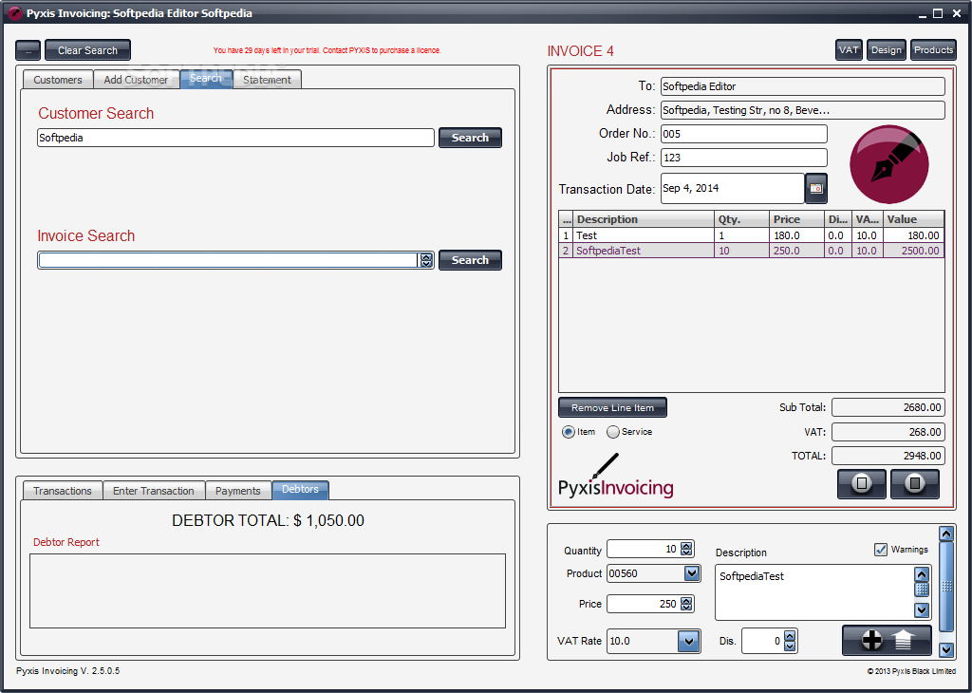This screenshot has width=972, height=693.
Task: Click Search button next to Invoice Search
Action: pos(470,260)
